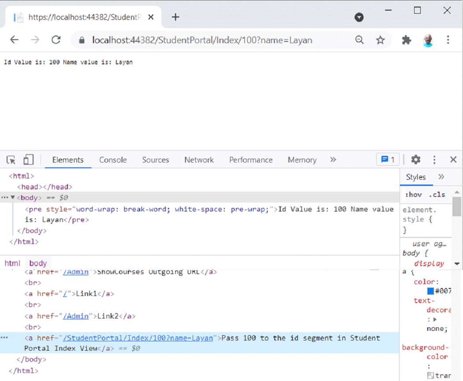Click the html breadcrumb

[x=12, y=263]
